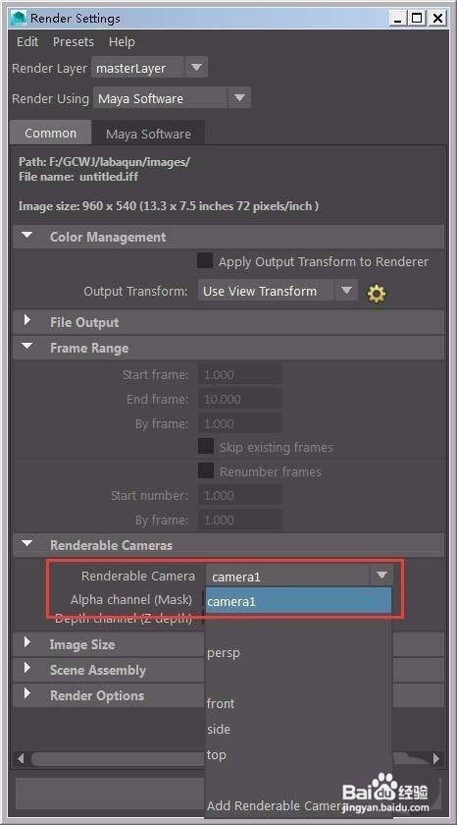Toggle the Renumber frames checkbox
Viewport: 457px width, 825px height.
[x=205, y=470]
